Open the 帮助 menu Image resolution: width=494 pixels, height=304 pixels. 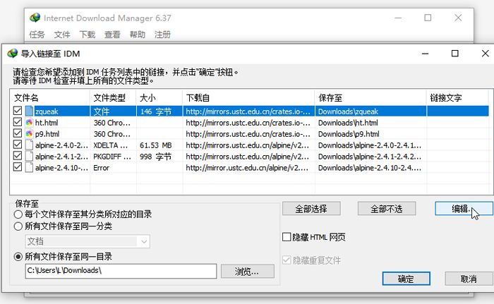(138, 35)
